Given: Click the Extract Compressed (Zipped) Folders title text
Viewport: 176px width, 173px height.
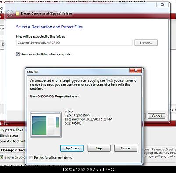Looking at the screenshot, I should (x=47, y=14).
